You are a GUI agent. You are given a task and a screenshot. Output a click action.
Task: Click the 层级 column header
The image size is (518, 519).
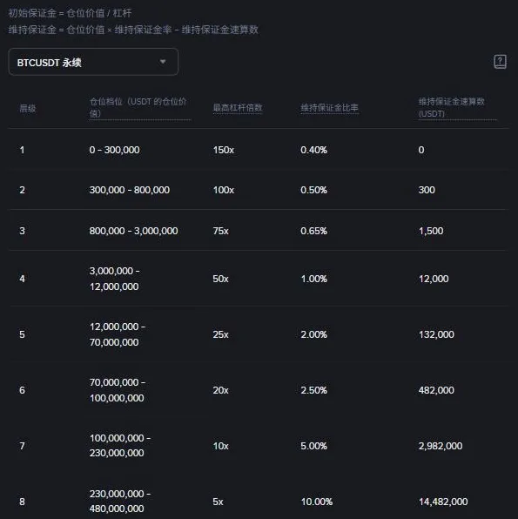(x=28, y=108)
